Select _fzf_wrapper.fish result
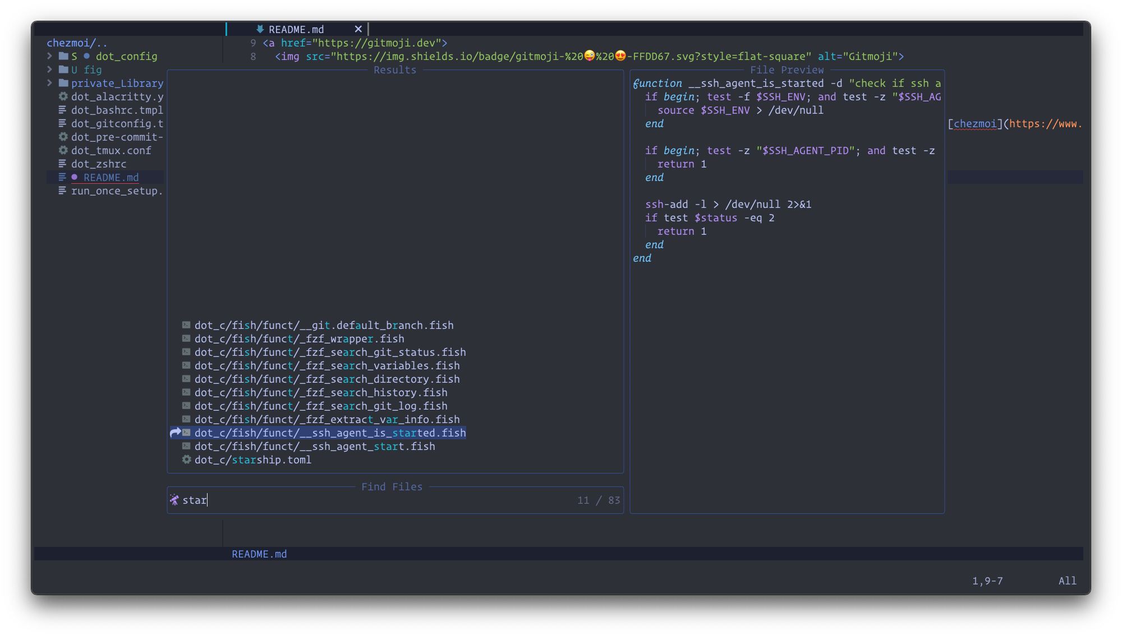This screenshot has width=1122, height=636. [x=299, y=338]
